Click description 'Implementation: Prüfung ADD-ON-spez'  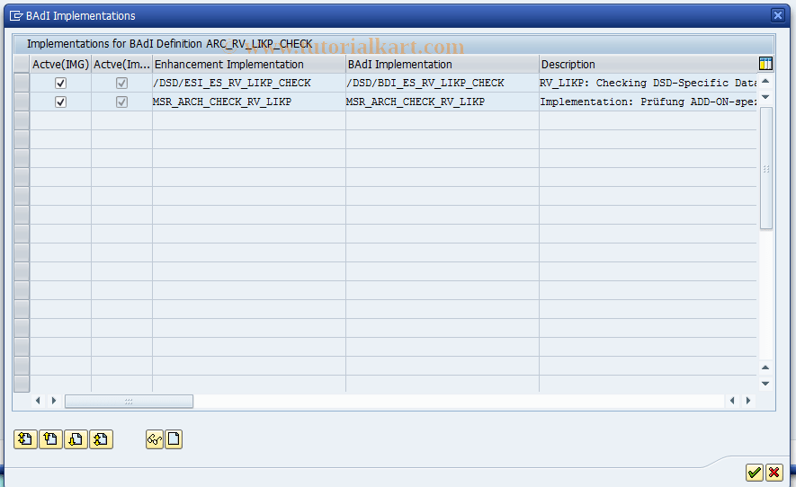coord(648,102)
